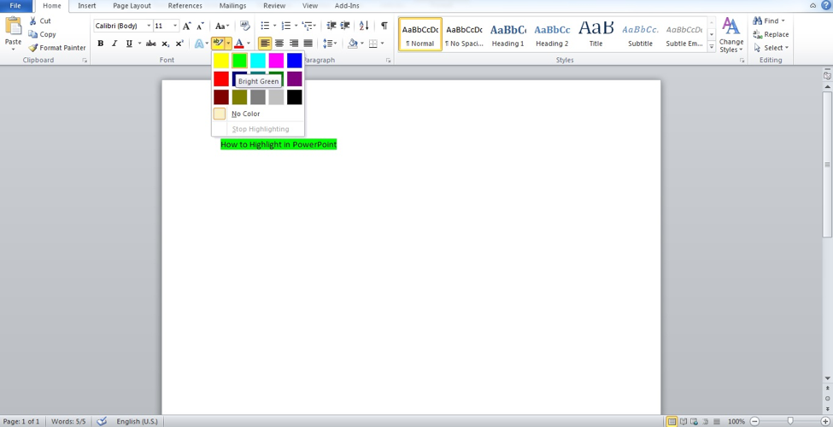Click the zoom in plus button

point(824,421)
